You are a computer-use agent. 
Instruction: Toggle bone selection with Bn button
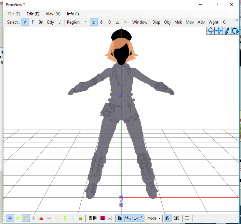[41, 22]
